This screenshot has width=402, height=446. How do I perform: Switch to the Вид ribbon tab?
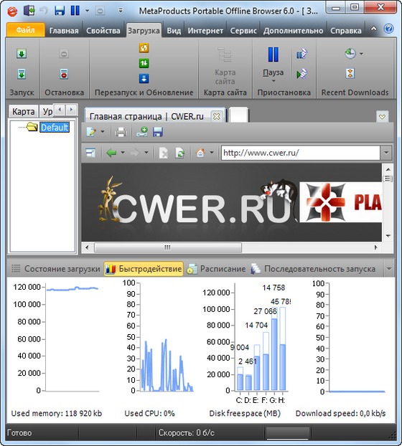(174, 30)
